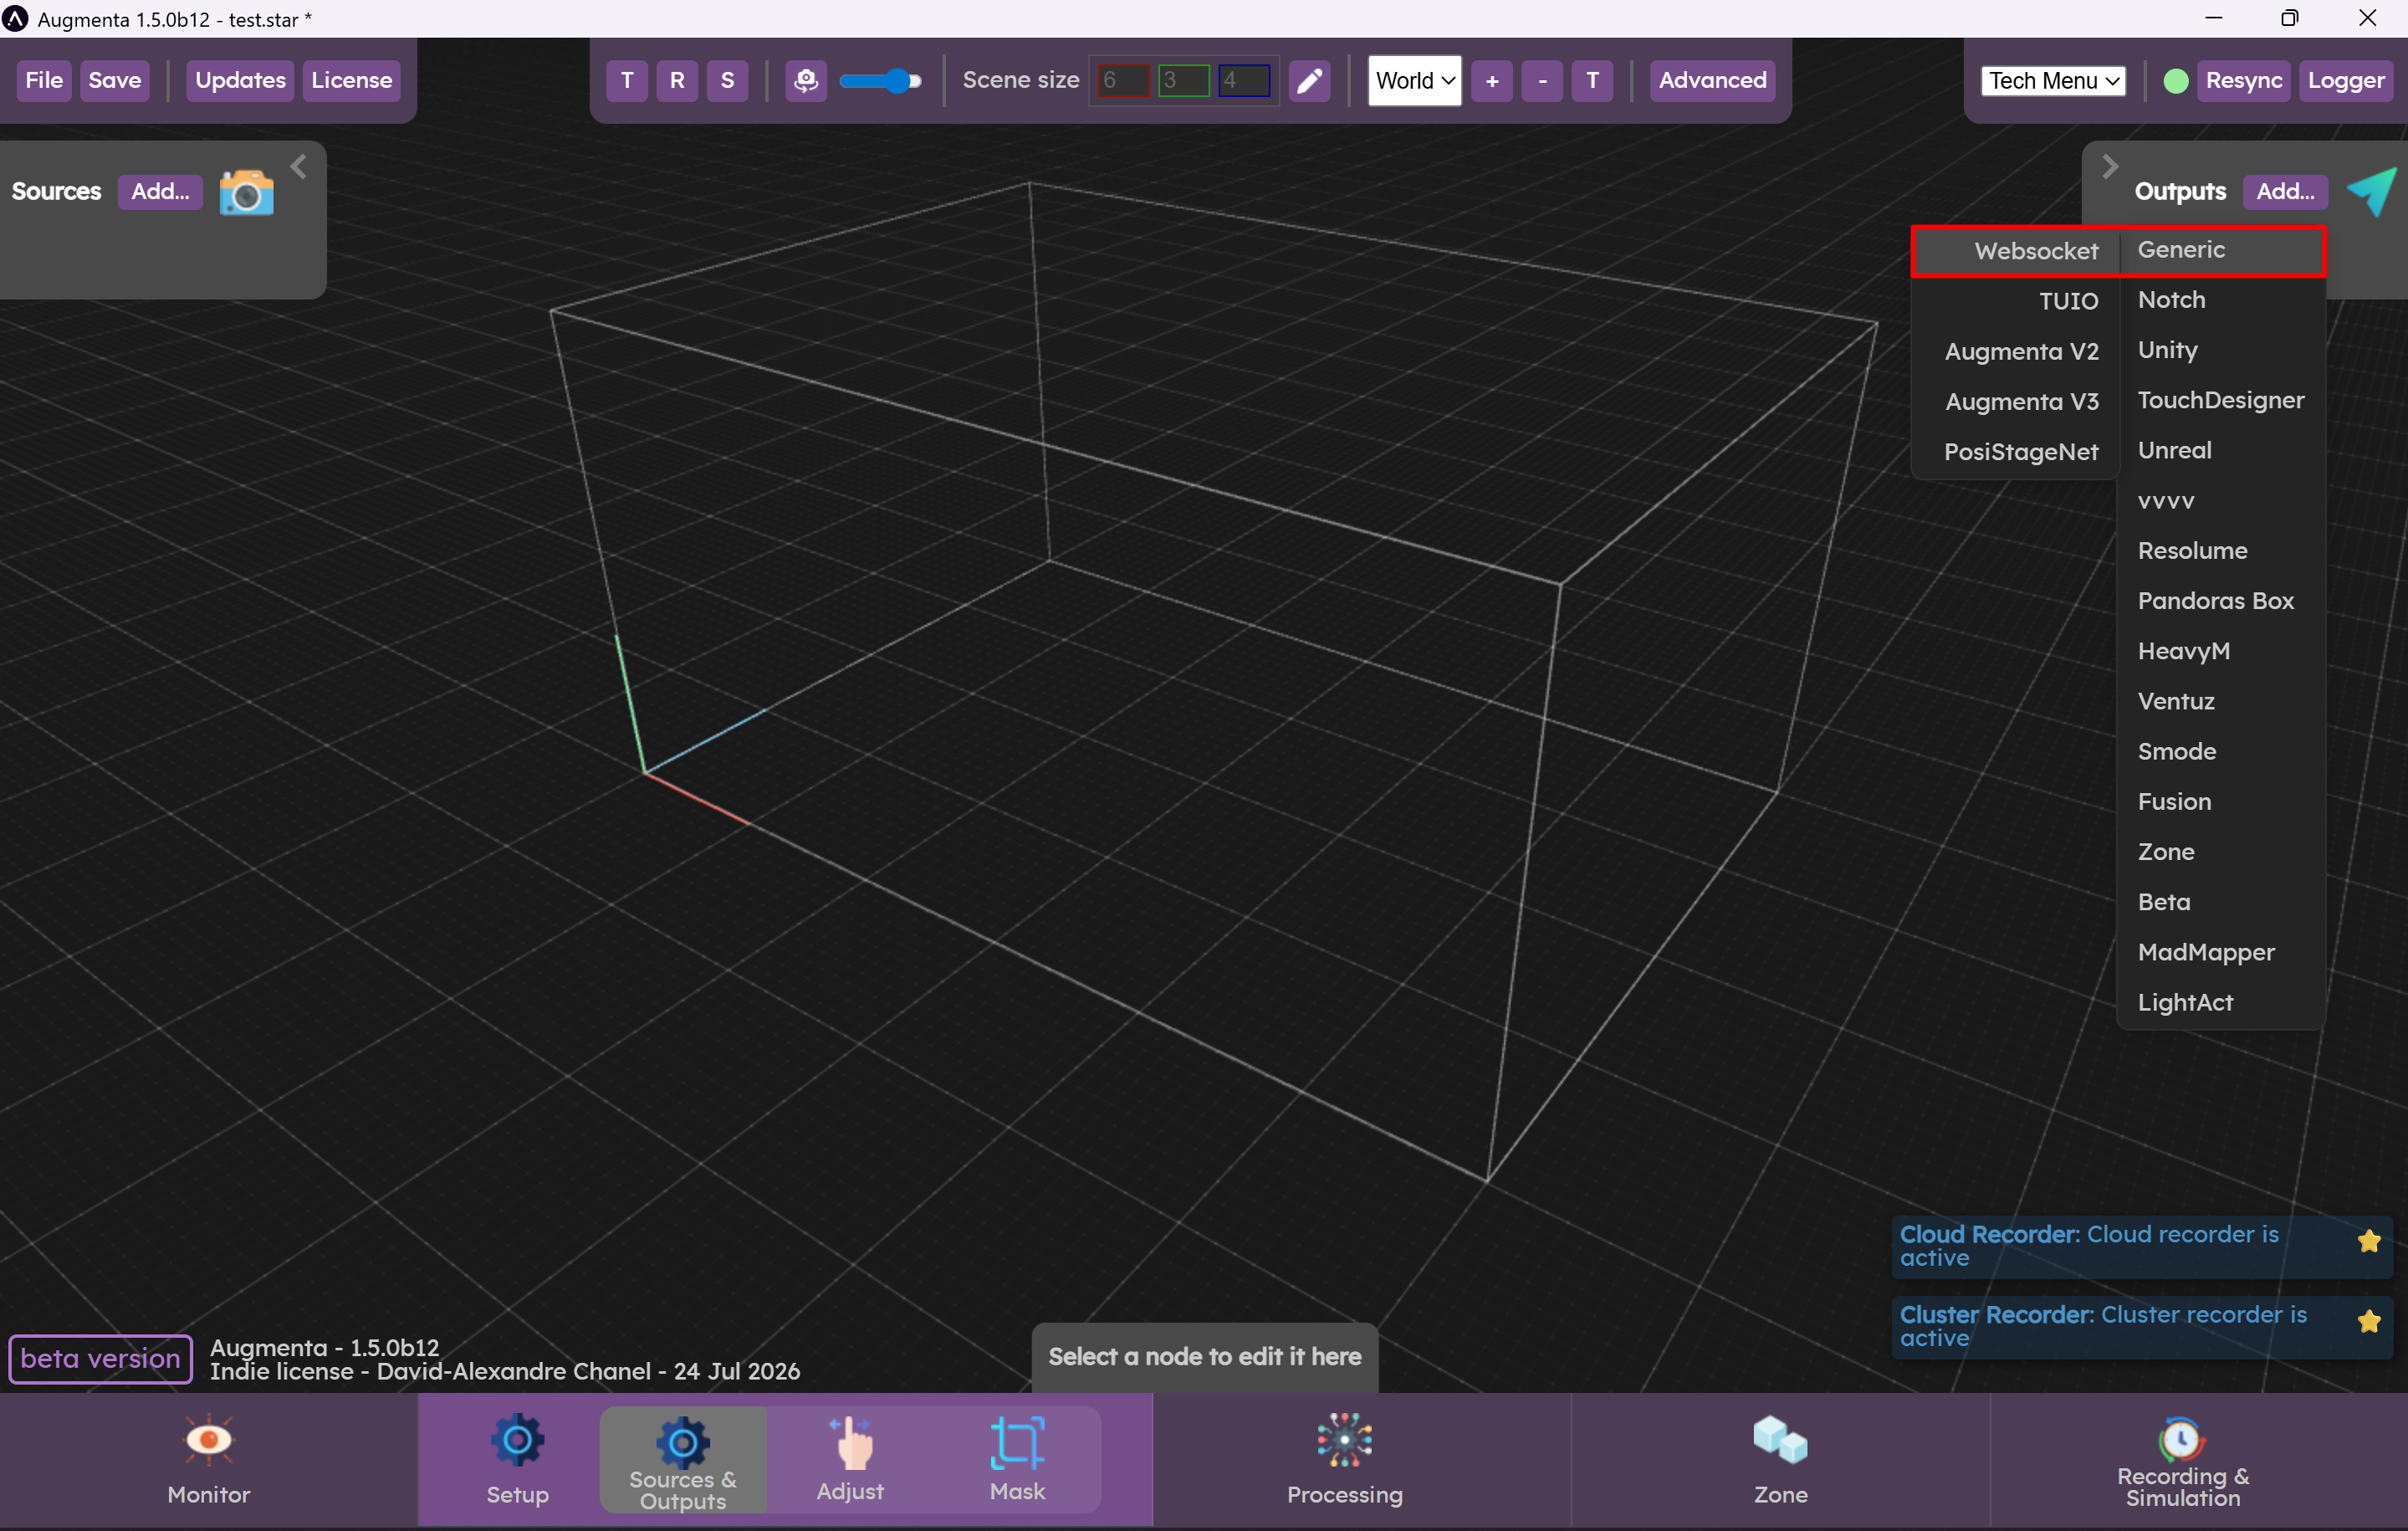
Task: Select Augmenta V3 protocol entry
Action: pyautogui.click(x=2021, y=401)
